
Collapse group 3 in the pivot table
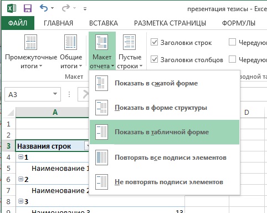[x=20, y=201]
